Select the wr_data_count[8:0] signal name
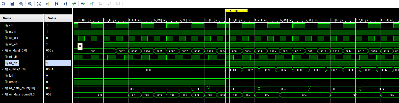Viewport: 399px width, 103px height. [x=22, y=94]
